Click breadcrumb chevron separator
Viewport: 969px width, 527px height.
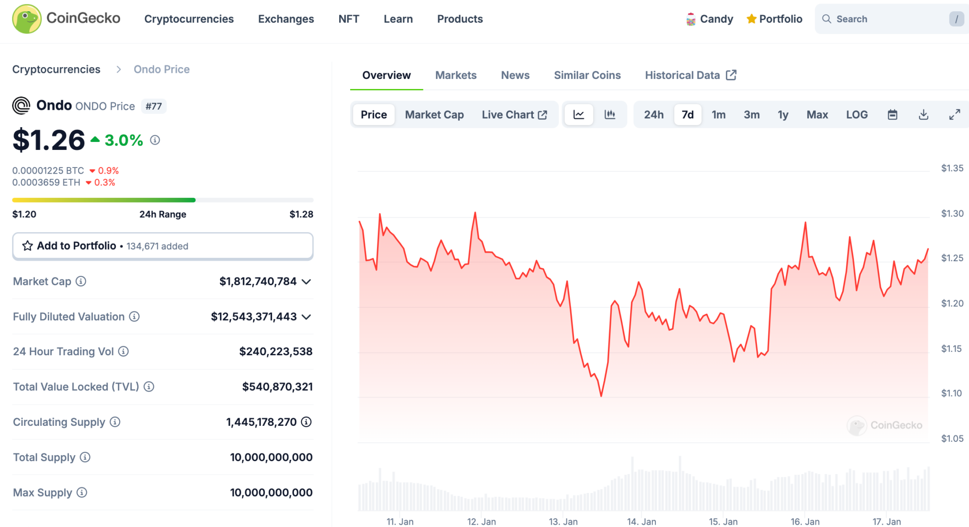tap(118, 70)
